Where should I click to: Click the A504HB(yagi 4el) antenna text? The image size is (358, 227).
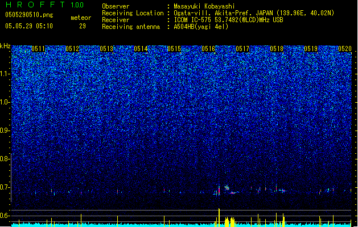coord(201,27)
